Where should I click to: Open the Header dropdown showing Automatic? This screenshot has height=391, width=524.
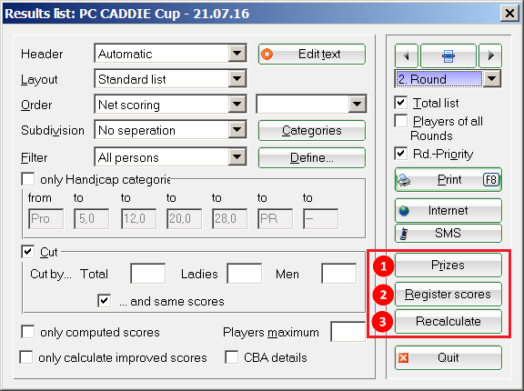[x=170, y=54]
